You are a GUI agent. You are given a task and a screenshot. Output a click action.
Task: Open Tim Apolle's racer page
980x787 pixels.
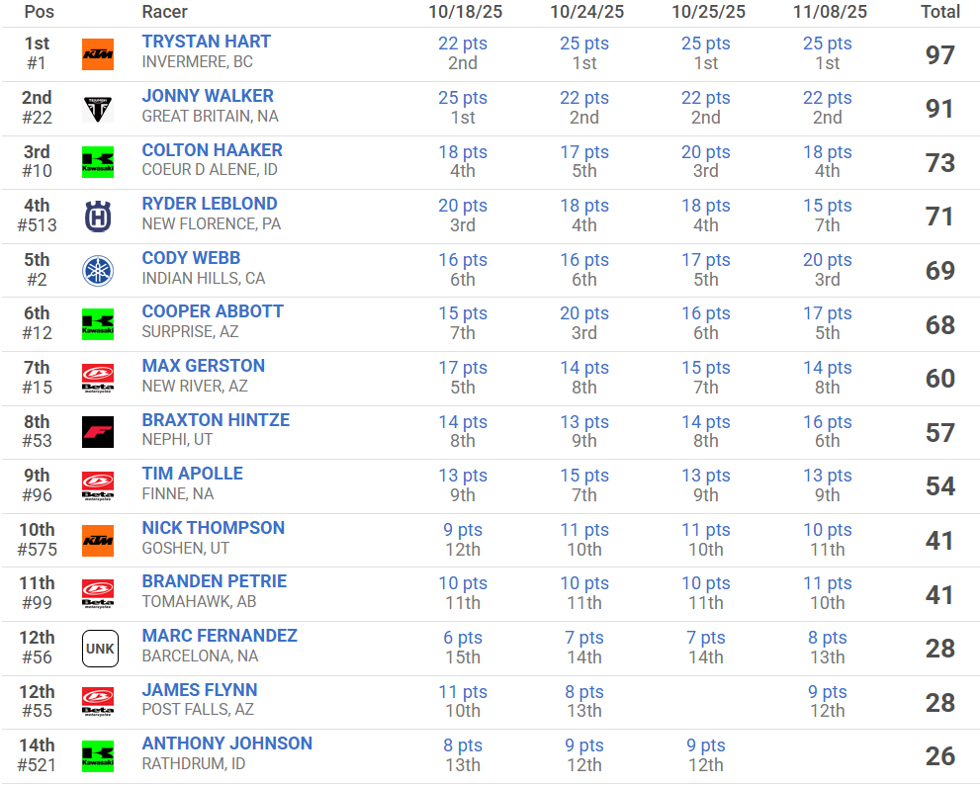192,474
